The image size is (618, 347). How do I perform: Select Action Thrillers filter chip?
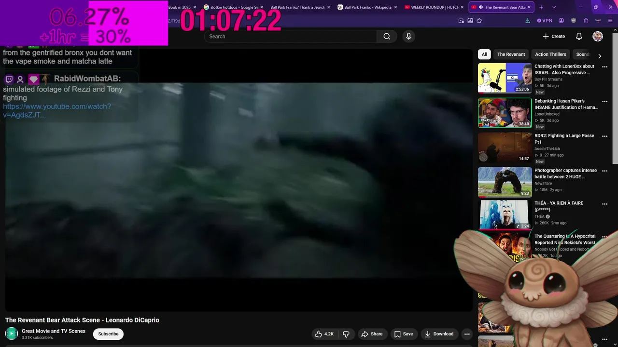550,54
